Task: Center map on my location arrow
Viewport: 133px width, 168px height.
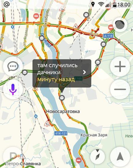Action: [x=120, y=157]
